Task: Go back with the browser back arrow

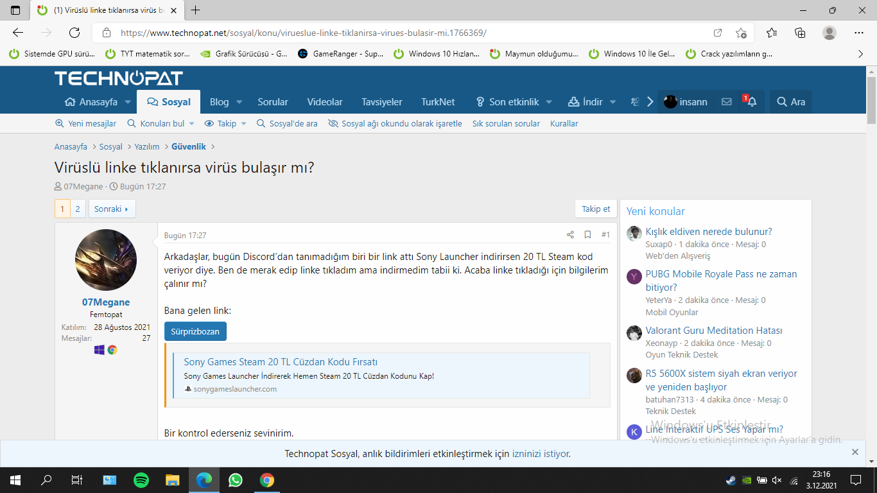Action: coord(18,33)
